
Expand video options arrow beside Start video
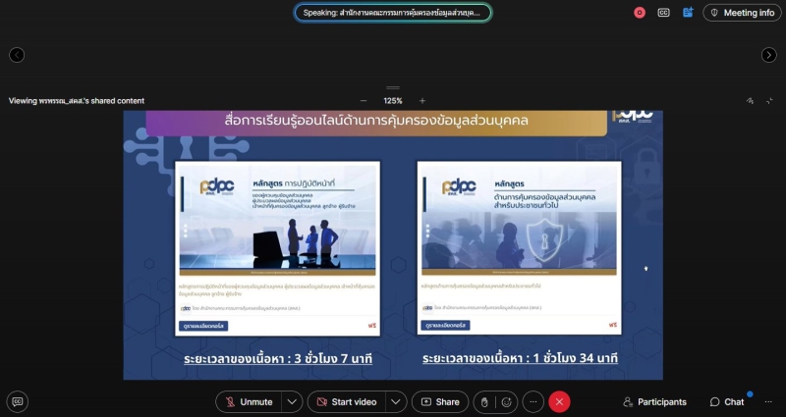[395, 401]
